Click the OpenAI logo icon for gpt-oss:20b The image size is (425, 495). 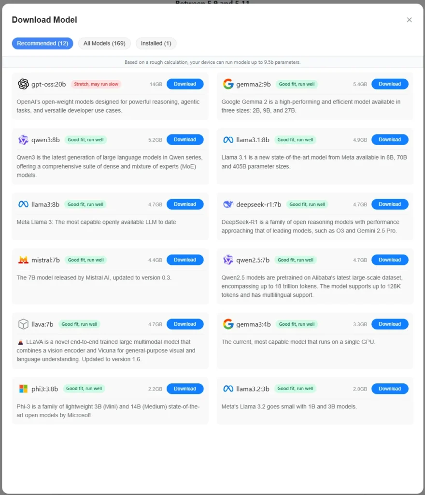(23, 84)
